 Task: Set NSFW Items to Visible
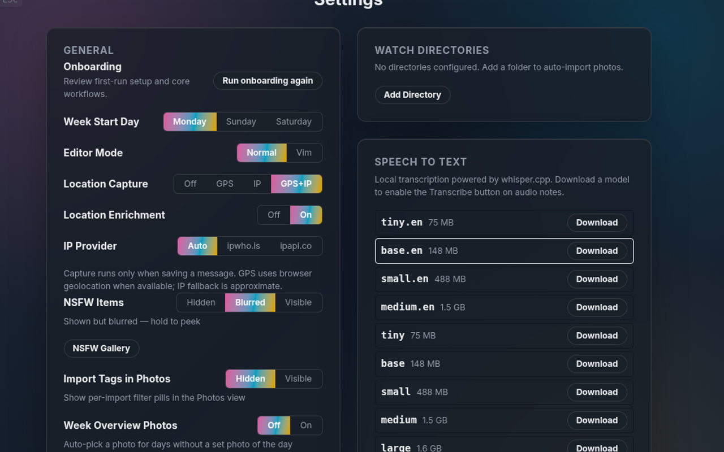(298, 302)
